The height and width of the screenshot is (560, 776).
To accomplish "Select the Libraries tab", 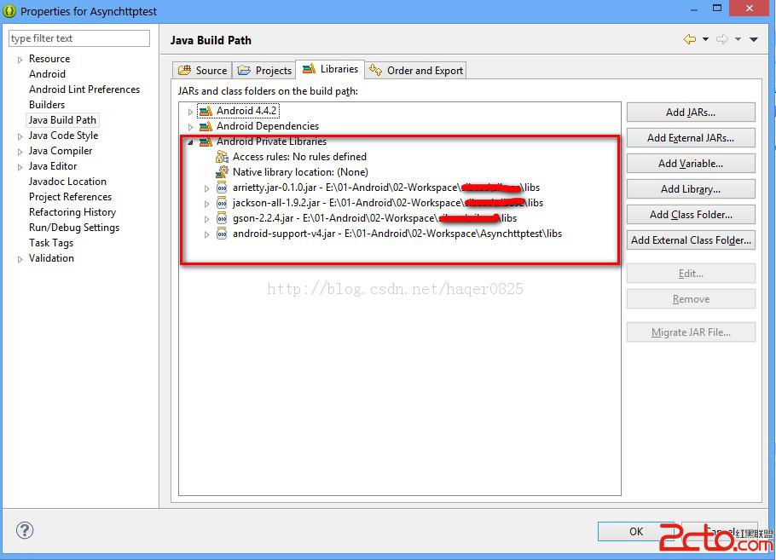I will pos(330,69).
